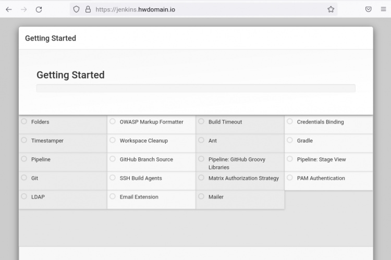Bookmark this page with star icon
Viewport: 391px width, 260px height.
click(x=331, y=9)
